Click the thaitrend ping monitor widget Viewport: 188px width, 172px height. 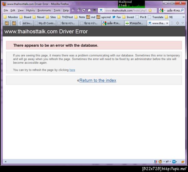tap(131, 4)
